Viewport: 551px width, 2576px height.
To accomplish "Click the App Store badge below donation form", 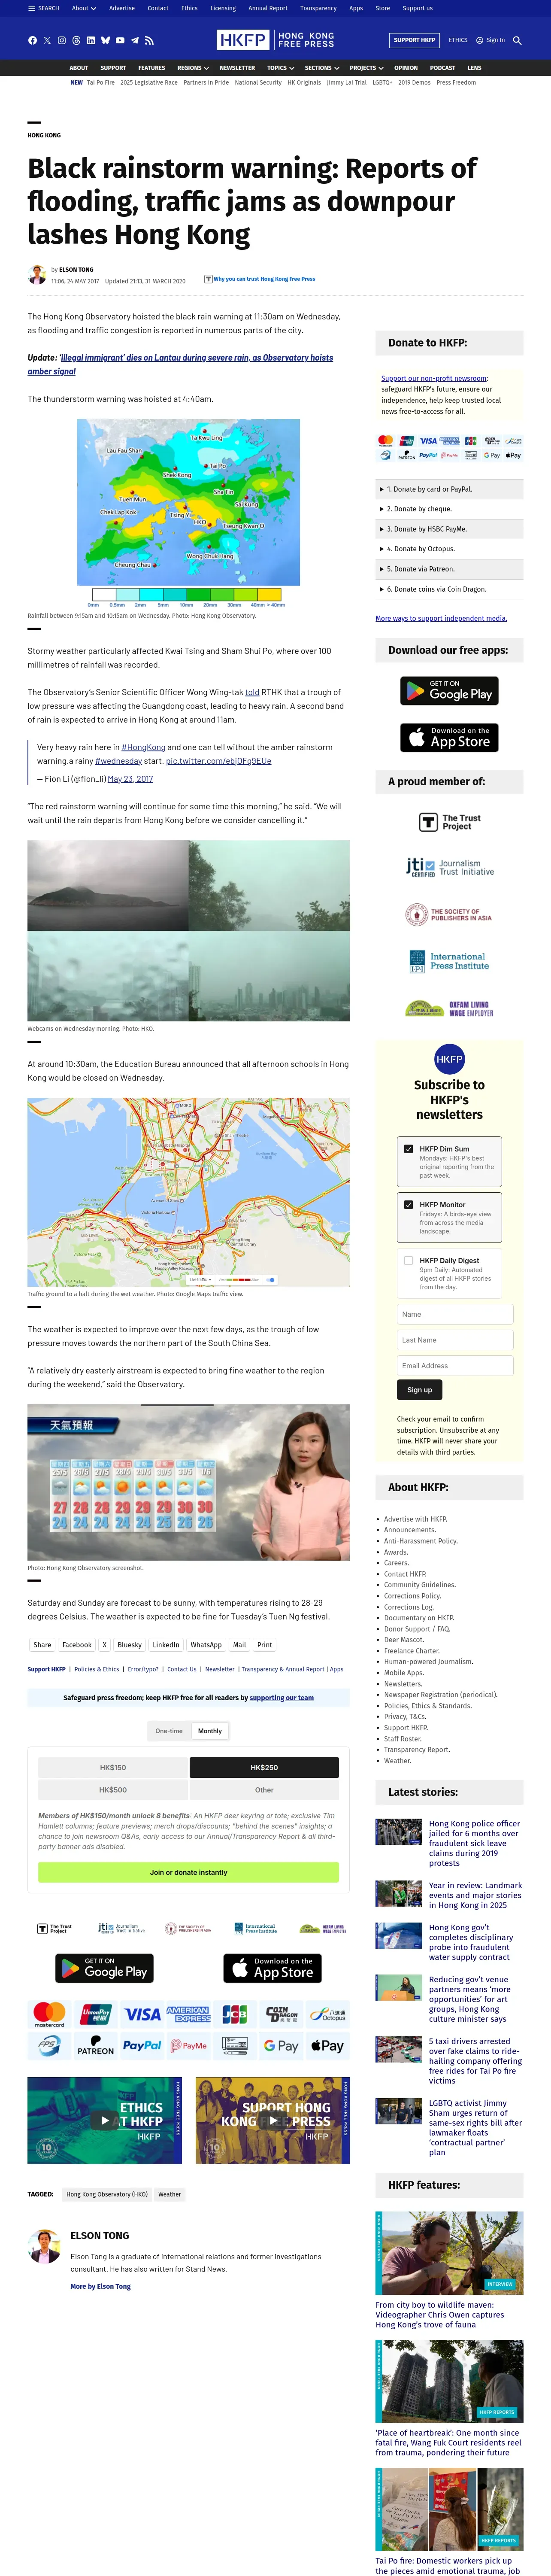I will (272, 1968).
